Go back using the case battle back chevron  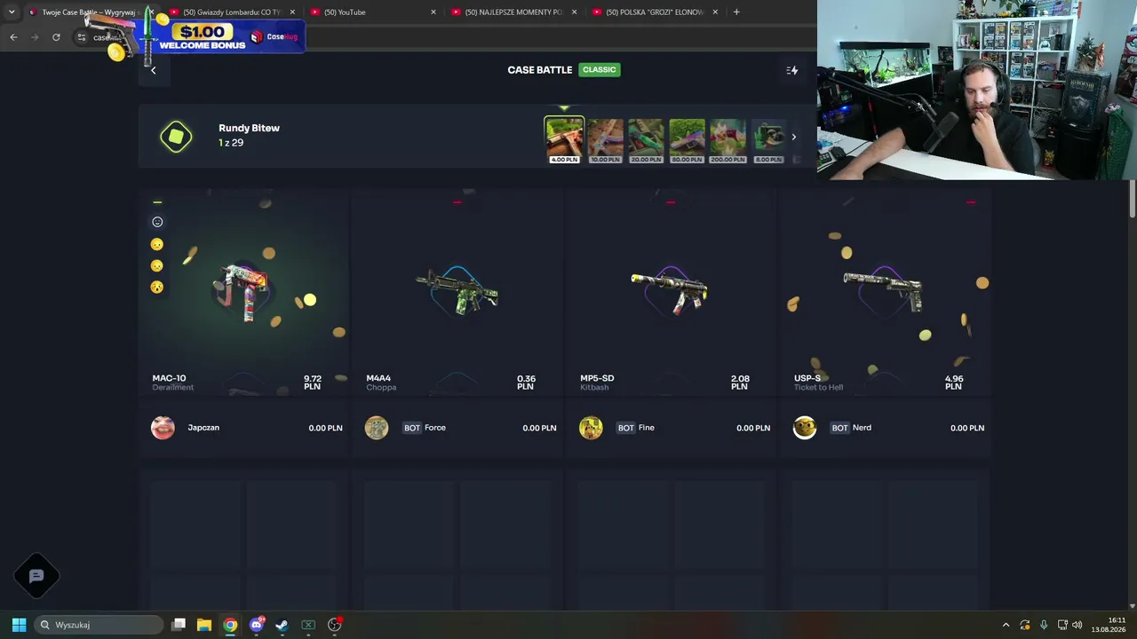pyautogui.click(x=153, y=70)
